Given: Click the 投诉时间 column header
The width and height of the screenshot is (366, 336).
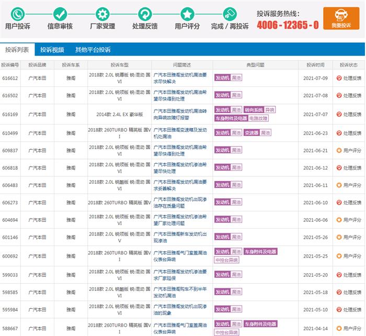Looking at the screenshot, I should 315,65.
